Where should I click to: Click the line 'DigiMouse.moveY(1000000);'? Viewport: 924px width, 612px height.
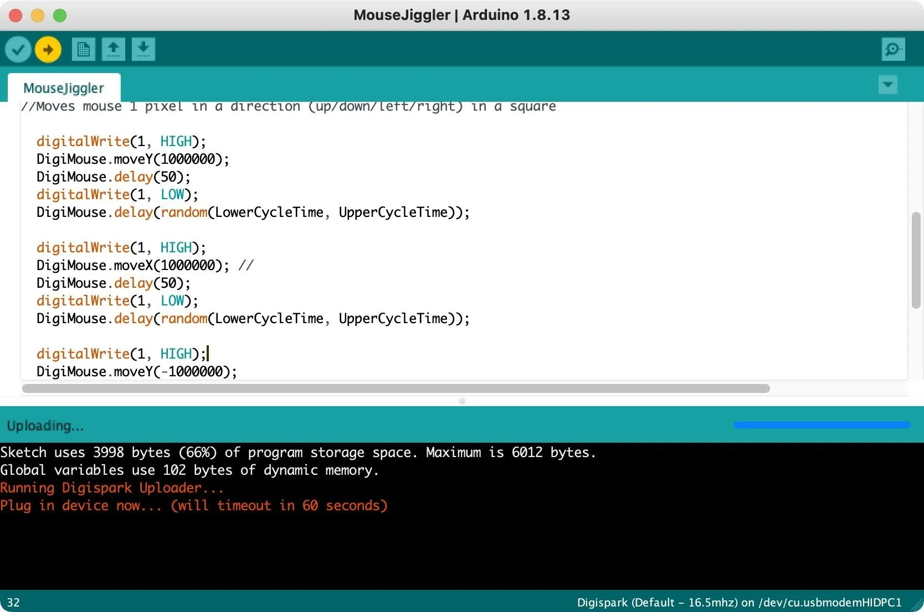(133, 159)
